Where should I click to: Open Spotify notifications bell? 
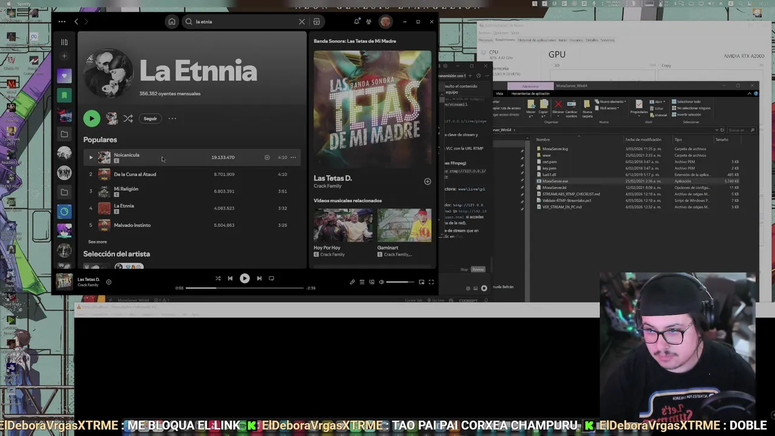tap(357, 22)
